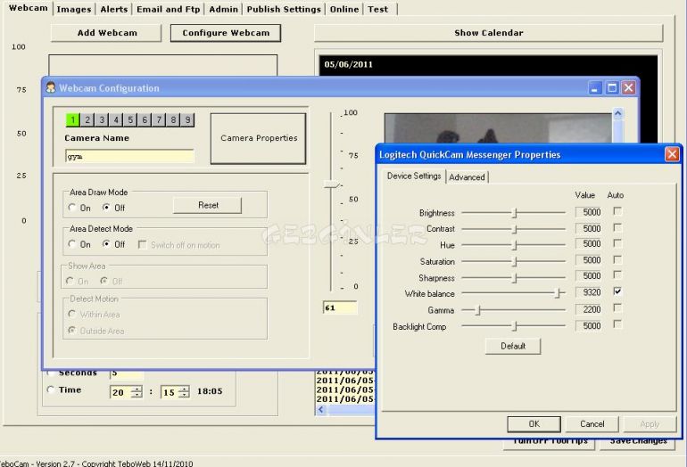Enable Auto for Gamma
The image size is (687, 467).
pos(617,308)
